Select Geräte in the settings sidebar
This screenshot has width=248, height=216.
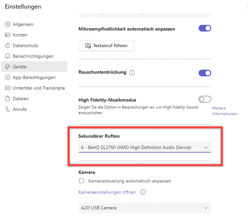20,67
